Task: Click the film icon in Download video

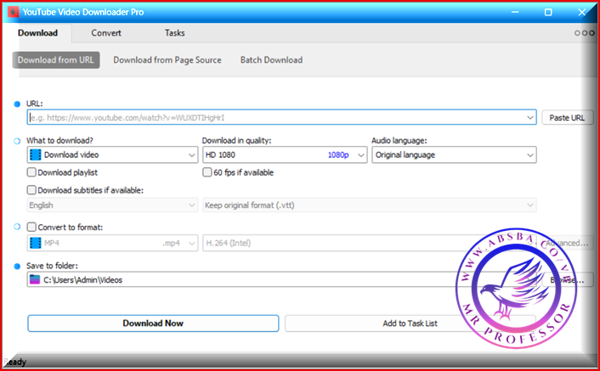Action: (35, 155)
